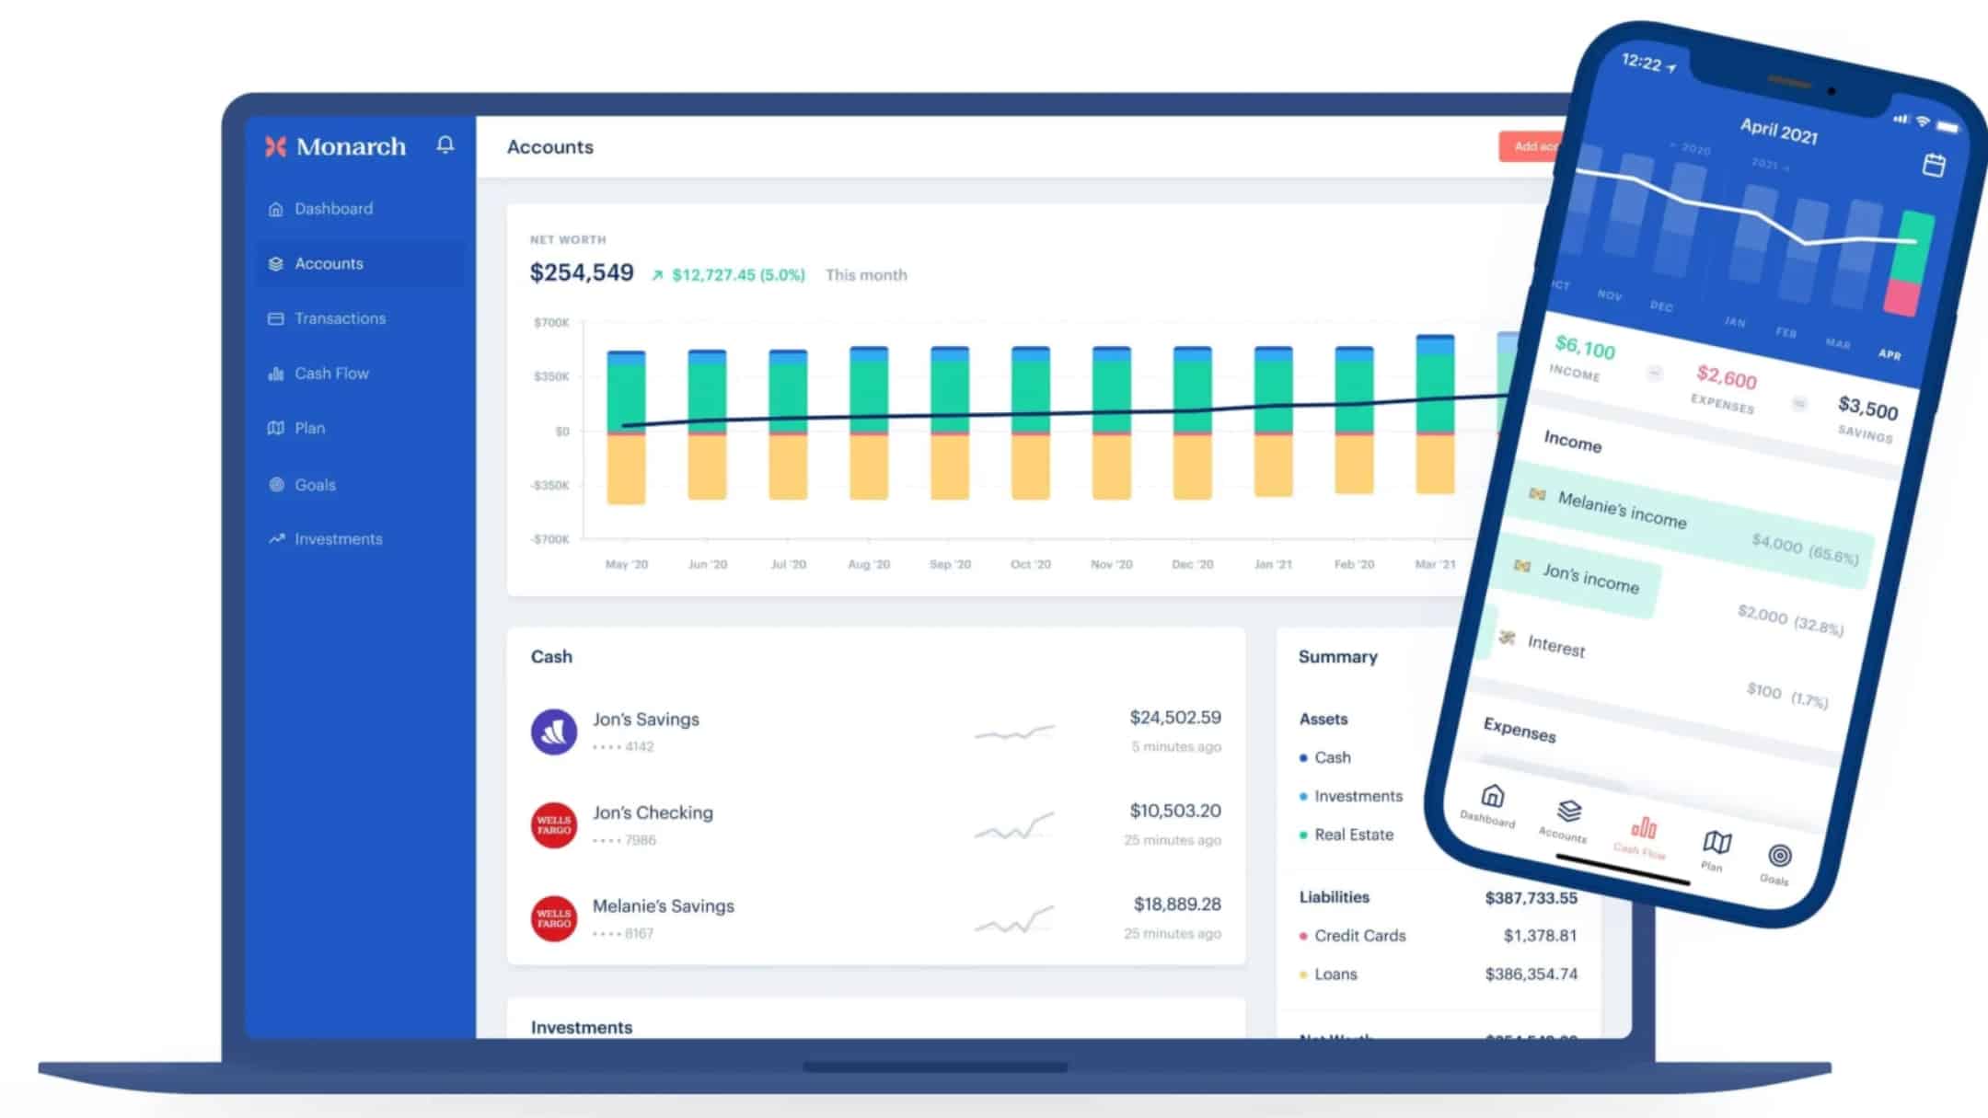Go to Transactions in the sidebar
This screenshot has width=1988, height=1118.
(360, 318)
